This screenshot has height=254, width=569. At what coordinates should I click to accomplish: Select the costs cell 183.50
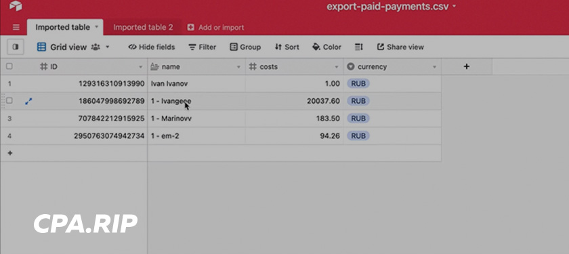294,119
